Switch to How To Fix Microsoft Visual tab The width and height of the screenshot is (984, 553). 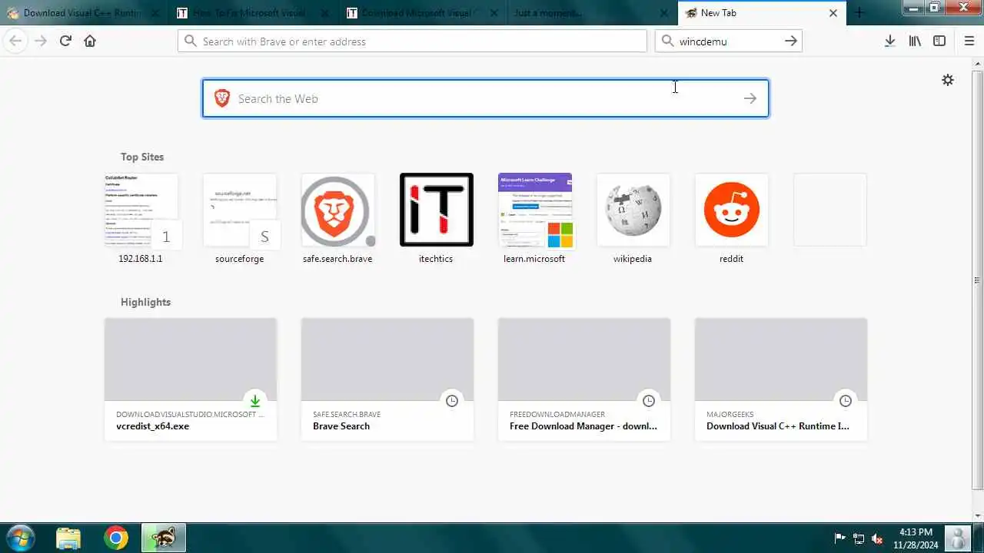point(254,13)
